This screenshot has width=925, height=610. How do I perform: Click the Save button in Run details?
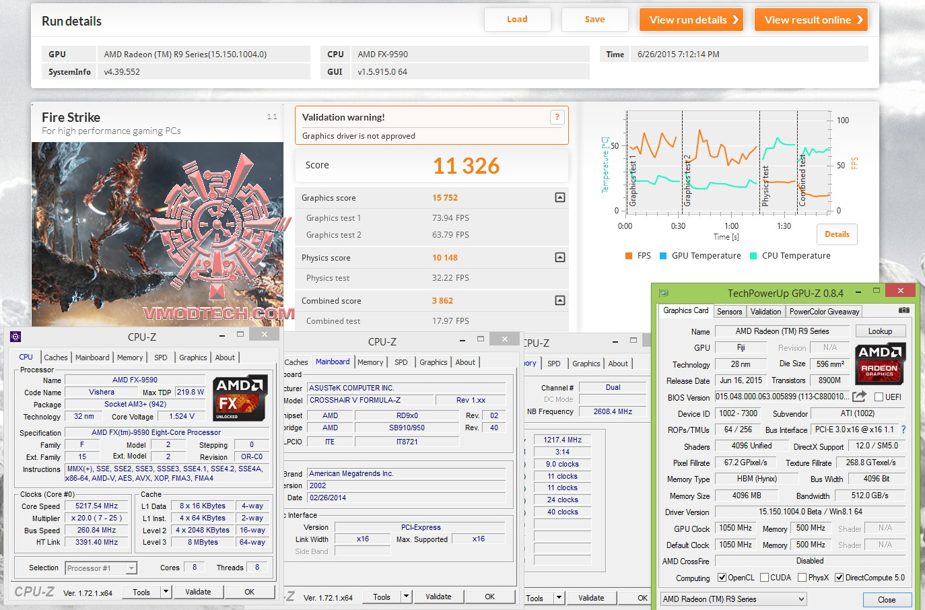click(x=594, y=20)
